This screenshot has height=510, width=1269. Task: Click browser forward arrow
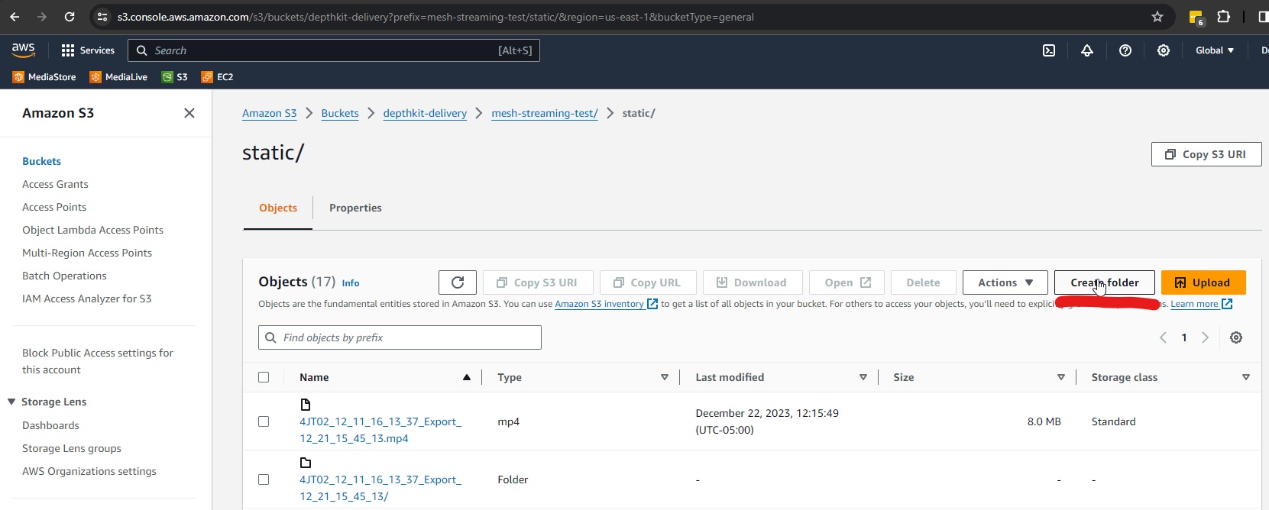[42, 17]
